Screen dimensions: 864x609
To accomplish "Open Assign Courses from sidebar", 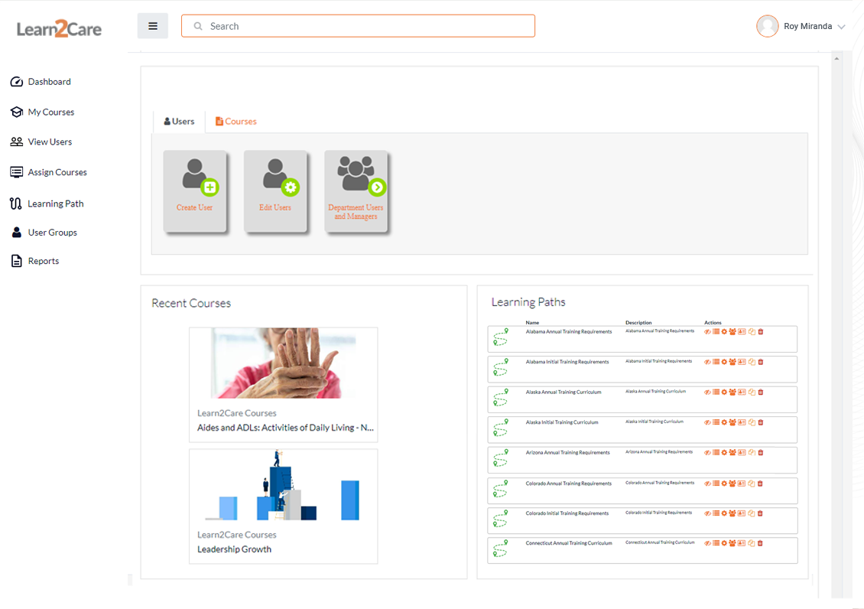I will pyautogui.click(x=57, y=172).
